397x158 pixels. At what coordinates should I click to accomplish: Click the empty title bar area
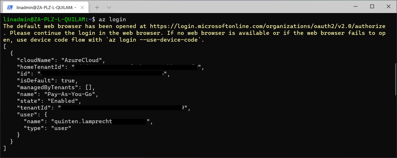click(x=228, y=7)
